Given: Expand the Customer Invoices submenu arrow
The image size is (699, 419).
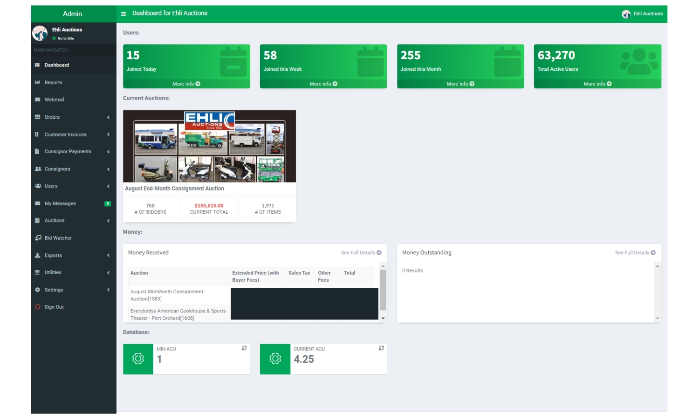Looking at the screenshot, I should (108, 135).
